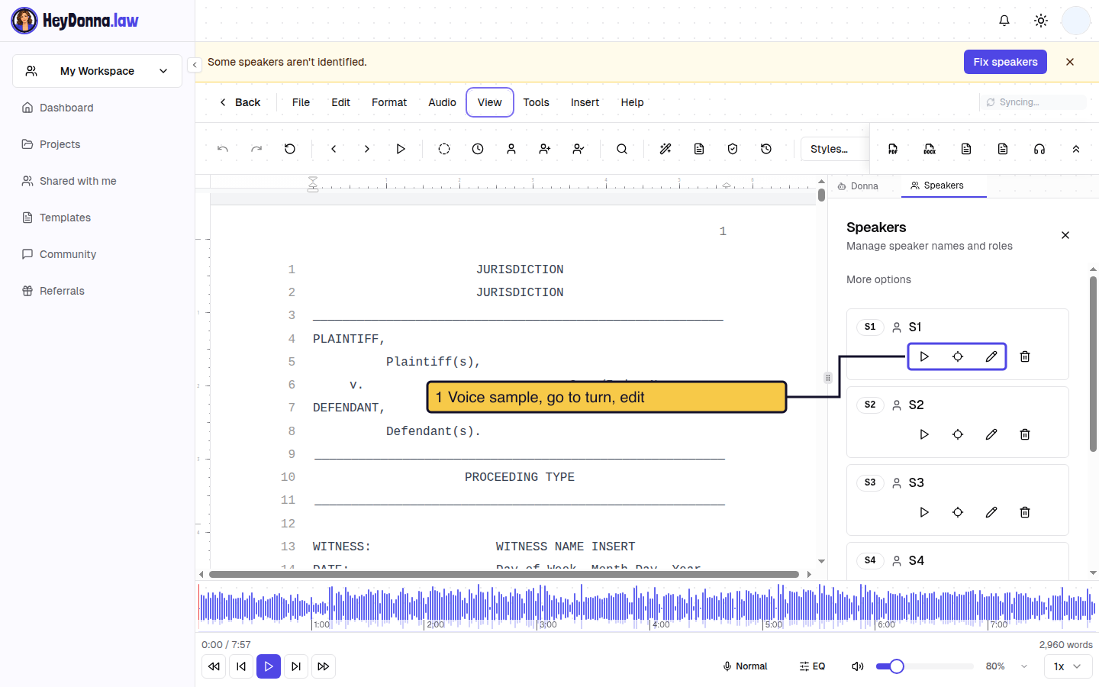Collapse the left sidebar with the chevron
The image size is (1099, 687).
[x=195, y=65]
